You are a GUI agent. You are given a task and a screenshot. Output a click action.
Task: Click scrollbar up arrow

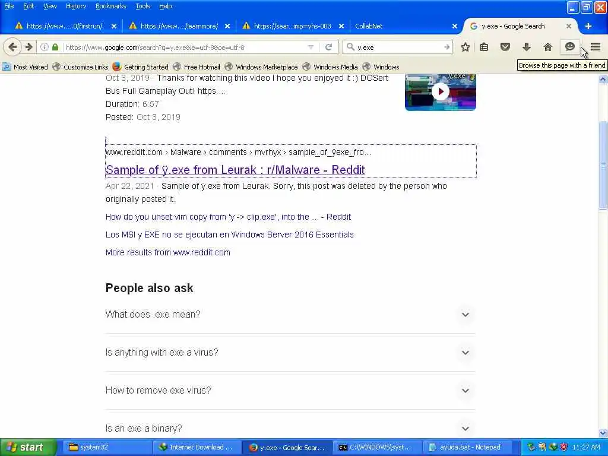(603, 80)
